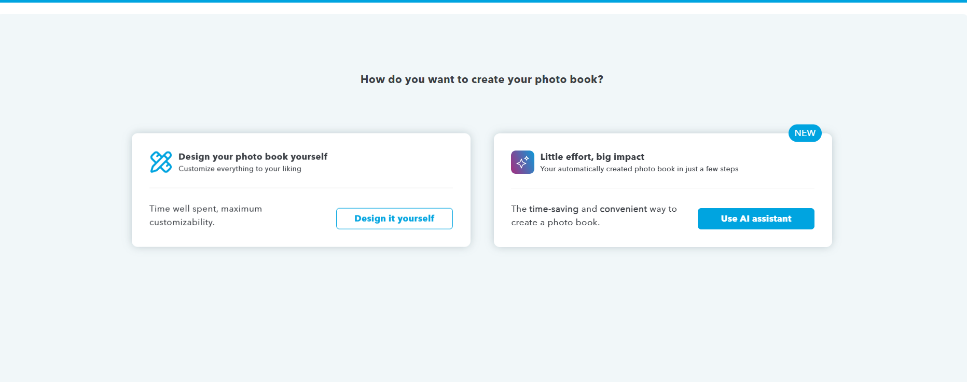967x382 pixels.
Task: Click the "Little effort, big impact" title
Action: coord(592,157)
